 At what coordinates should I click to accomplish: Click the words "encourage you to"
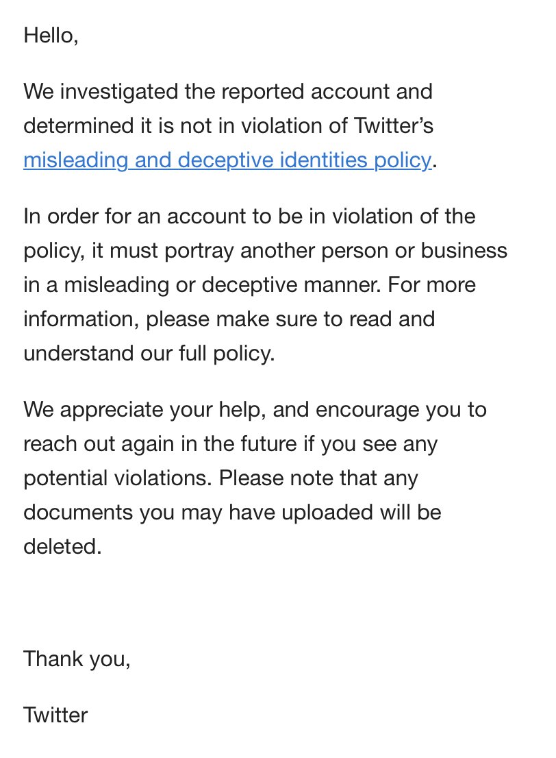pos(400,410)
